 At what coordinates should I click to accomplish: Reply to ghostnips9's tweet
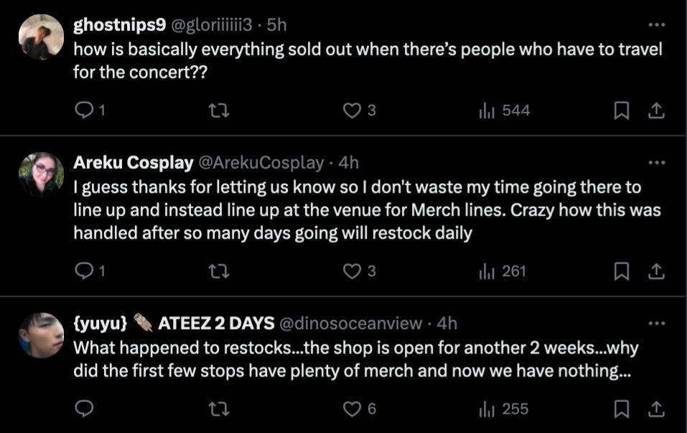coord(85,111)
